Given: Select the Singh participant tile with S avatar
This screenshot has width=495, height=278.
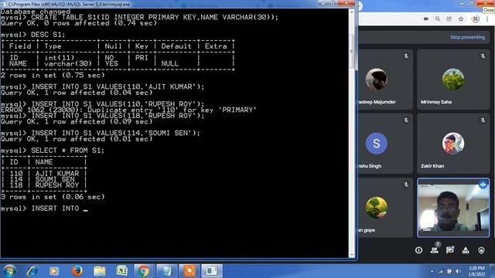Looking at the screenshot, I should click(385, 144).
